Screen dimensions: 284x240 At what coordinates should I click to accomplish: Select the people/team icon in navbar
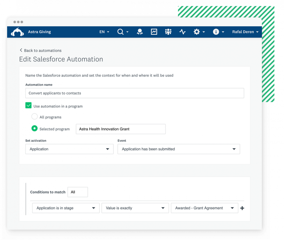click(x=168, y=32)
